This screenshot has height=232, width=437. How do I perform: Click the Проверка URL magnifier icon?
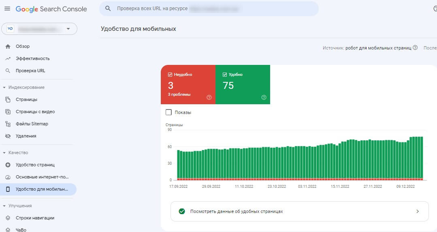(x=8, y=71)
